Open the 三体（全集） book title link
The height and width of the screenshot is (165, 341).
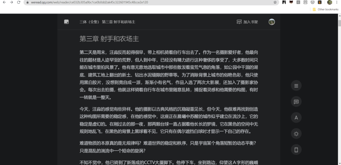coord(89,22)
